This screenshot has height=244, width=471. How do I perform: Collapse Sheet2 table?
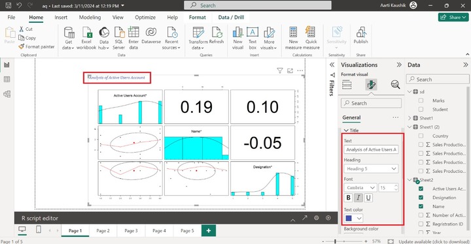[410, 180]
